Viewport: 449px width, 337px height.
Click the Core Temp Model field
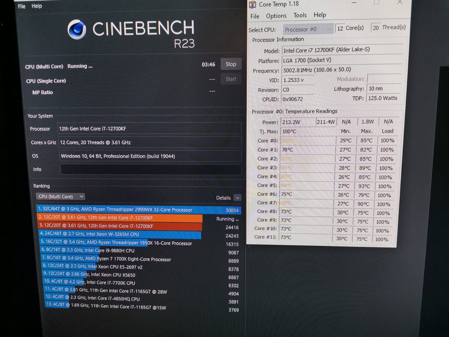point(342,50)
